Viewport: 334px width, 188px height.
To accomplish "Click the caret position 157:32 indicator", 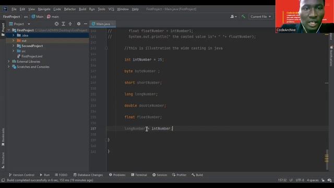I will pos(282,180).
